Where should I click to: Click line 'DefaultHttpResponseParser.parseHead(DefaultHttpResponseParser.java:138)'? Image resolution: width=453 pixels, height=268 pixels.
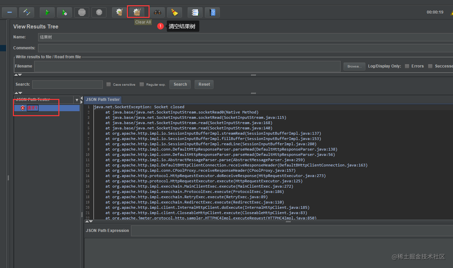pyautogui.click(x=222, y=149)
